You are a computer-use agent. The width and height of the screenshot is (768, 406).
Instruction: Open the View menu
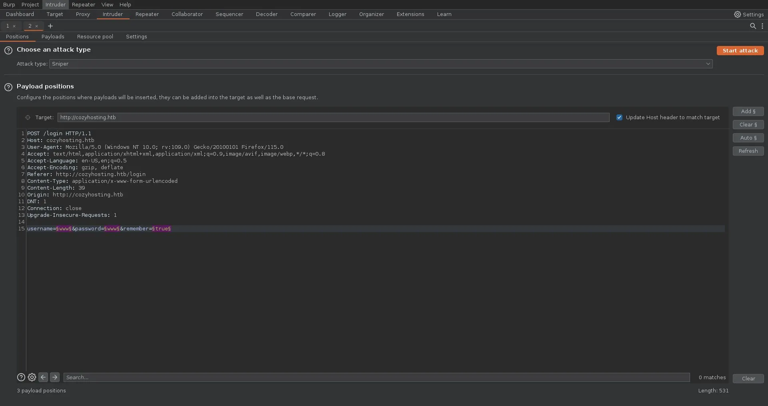(x=107, y=4)
